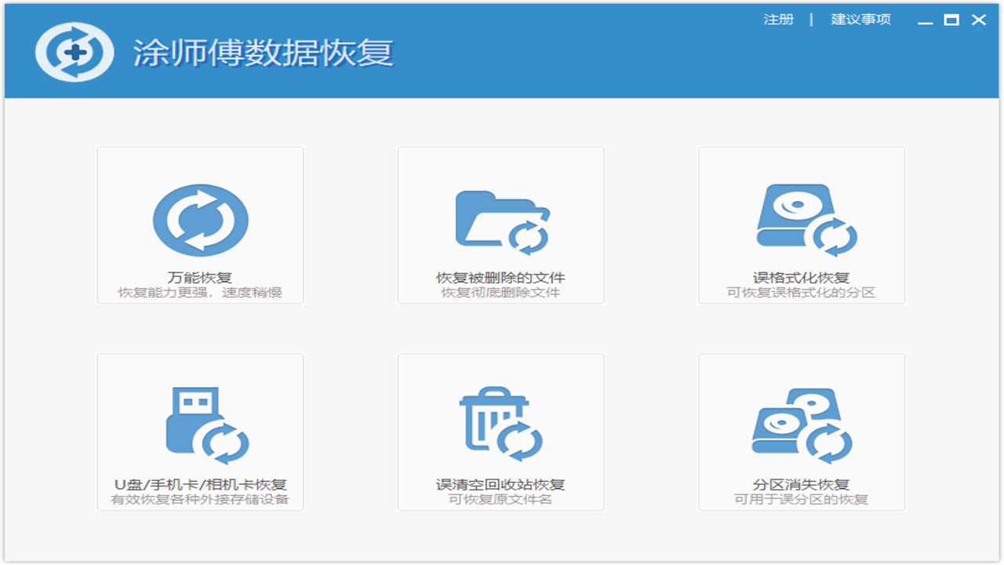This screenshot has width=1004, height=565.
Task: Click the folder icon for deleted file recovery
Action: [502, 222]
